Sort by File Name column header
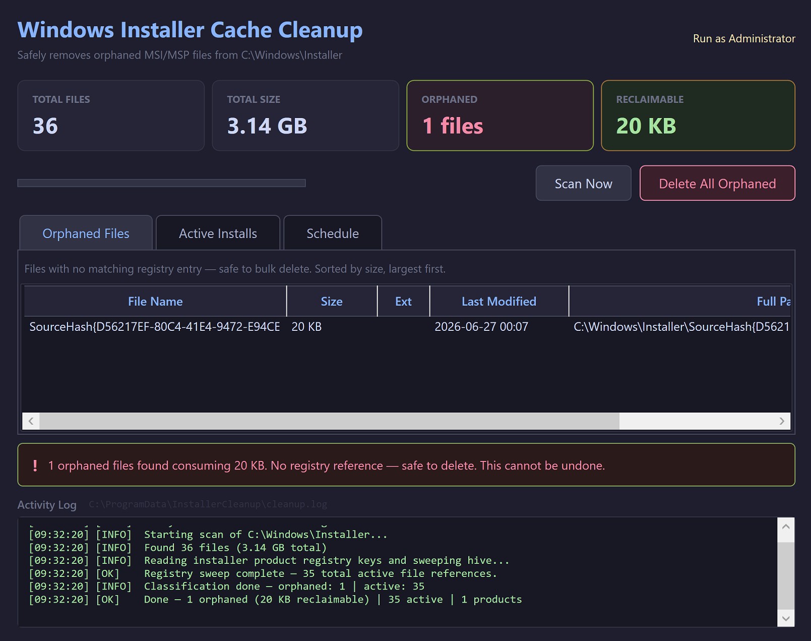 [x=155, y=301]
